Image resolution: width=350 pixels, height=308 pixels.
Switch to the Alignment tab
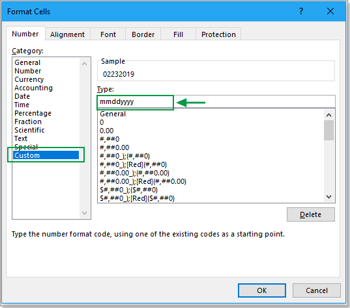67,34
